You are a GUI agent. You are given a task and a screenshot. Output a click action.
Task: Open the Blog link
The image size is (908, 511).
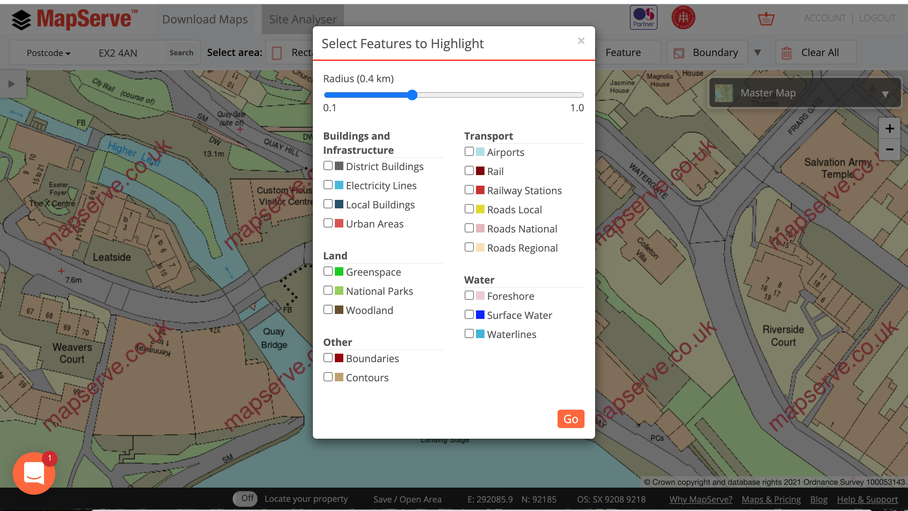coord(819,499)
